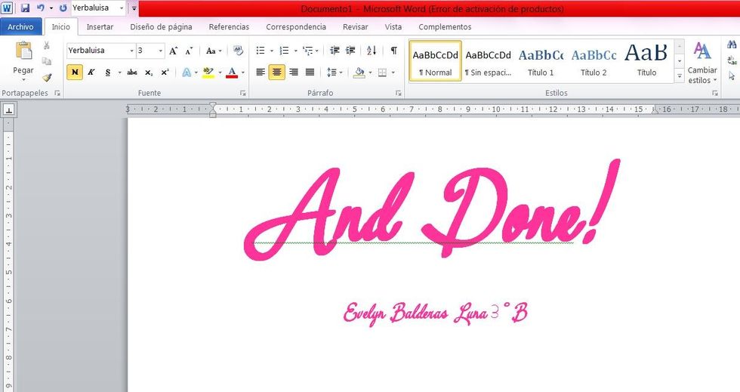Toggle bold (N) formatting
This screenshot has height=392, width=740.
click(75, 73)
